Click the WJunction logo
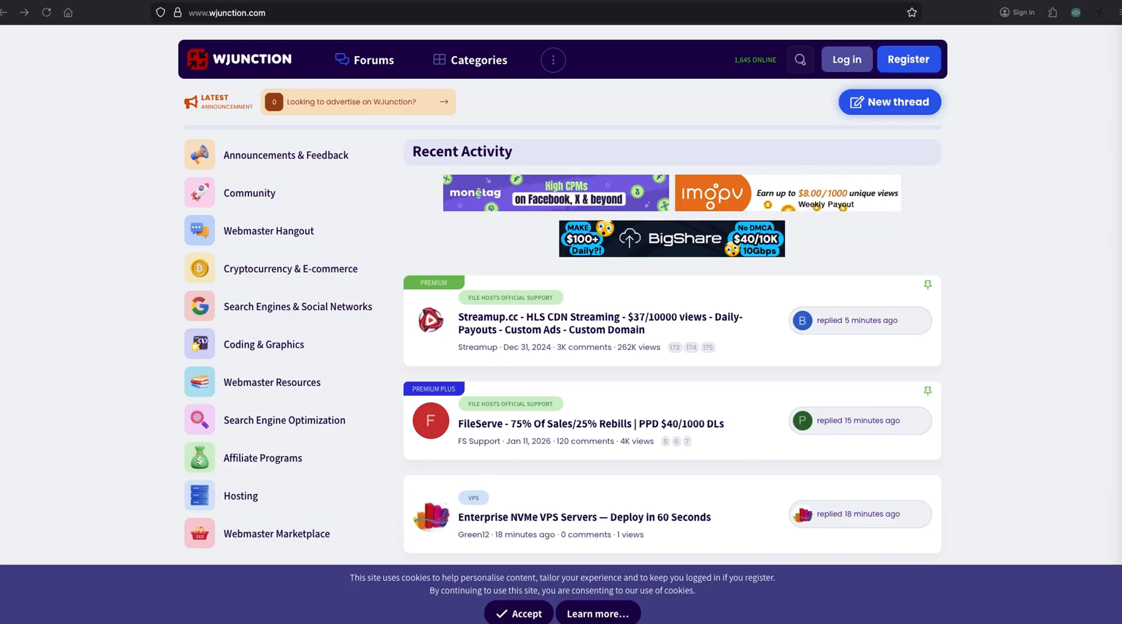This screenshot has width=1122, height=624. tap(240, 59)
